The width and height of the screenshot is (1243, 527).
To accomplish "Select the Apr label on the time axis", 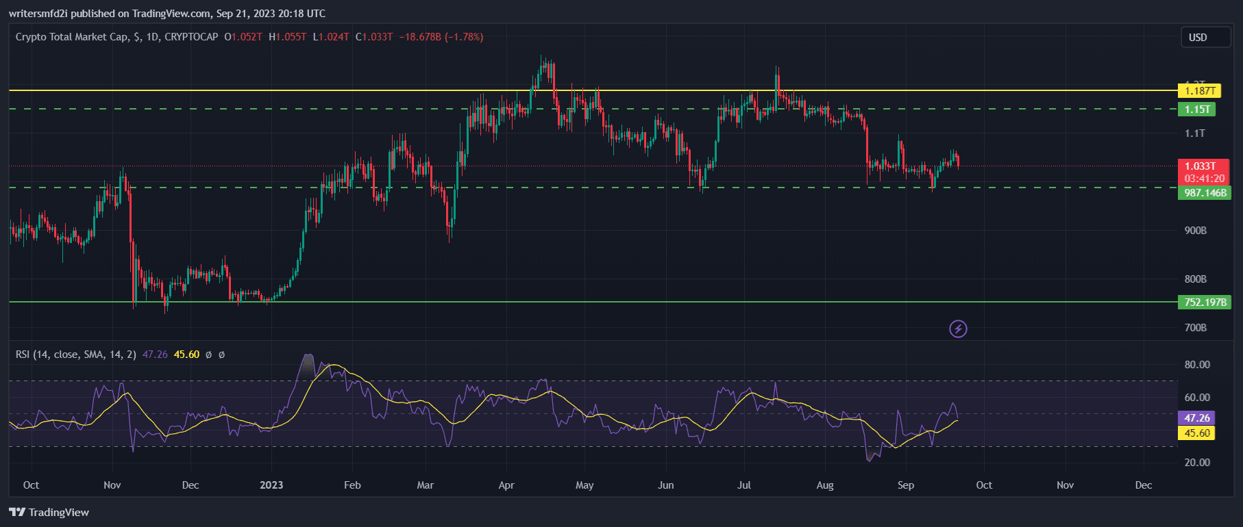I will point(506,485).
